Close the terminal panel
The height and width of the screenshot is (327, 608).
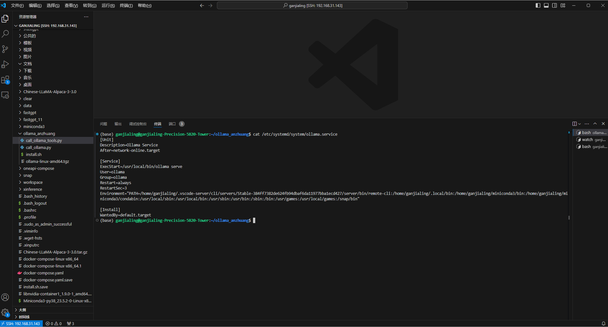603,124
